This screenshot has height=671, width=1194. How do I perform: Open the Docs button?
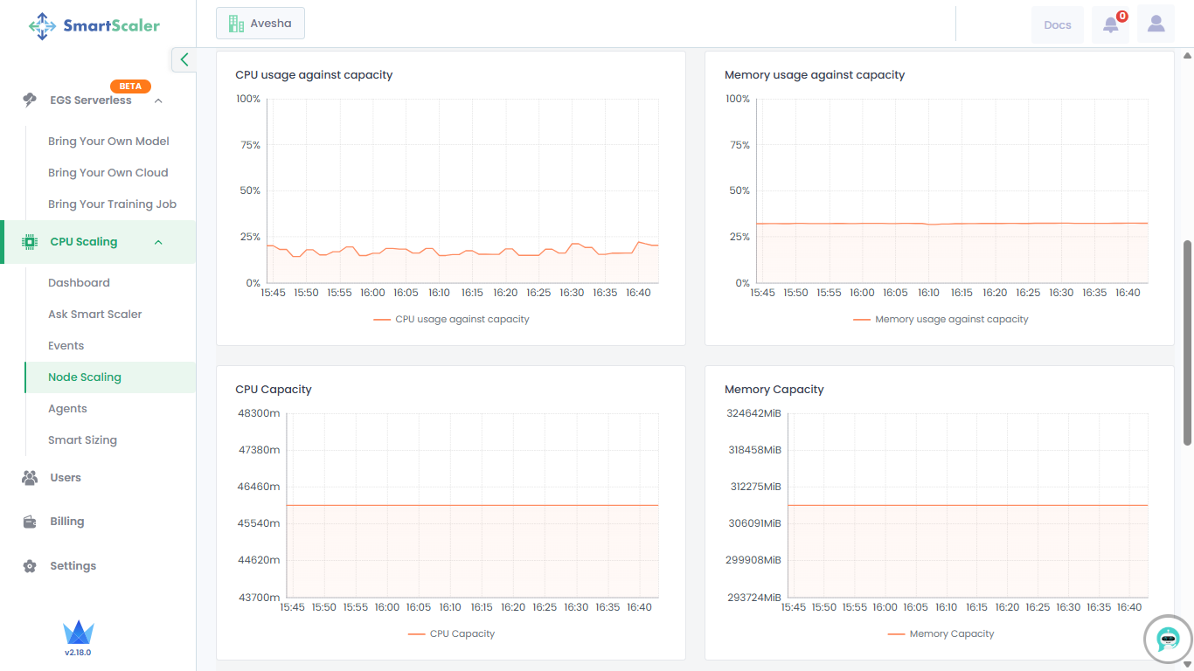pyautogui.click(x=1057, y=24)
